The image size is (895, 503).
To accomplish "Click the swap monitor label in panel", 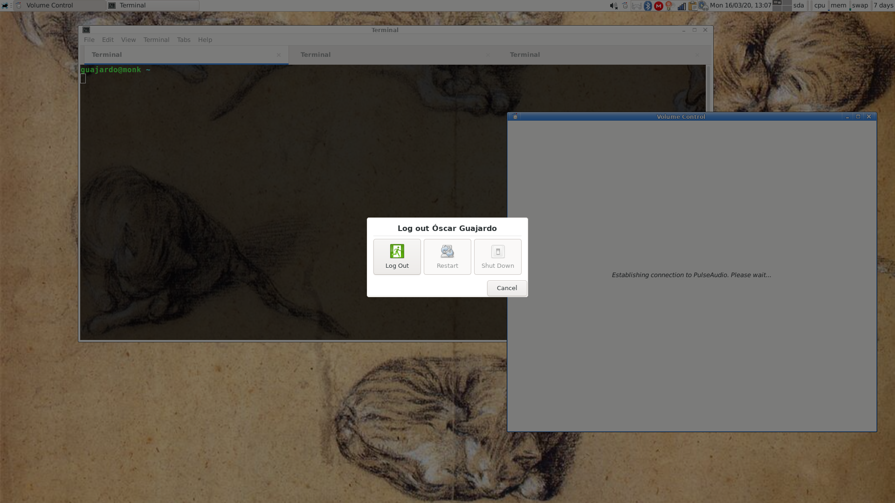I will 860,6.
